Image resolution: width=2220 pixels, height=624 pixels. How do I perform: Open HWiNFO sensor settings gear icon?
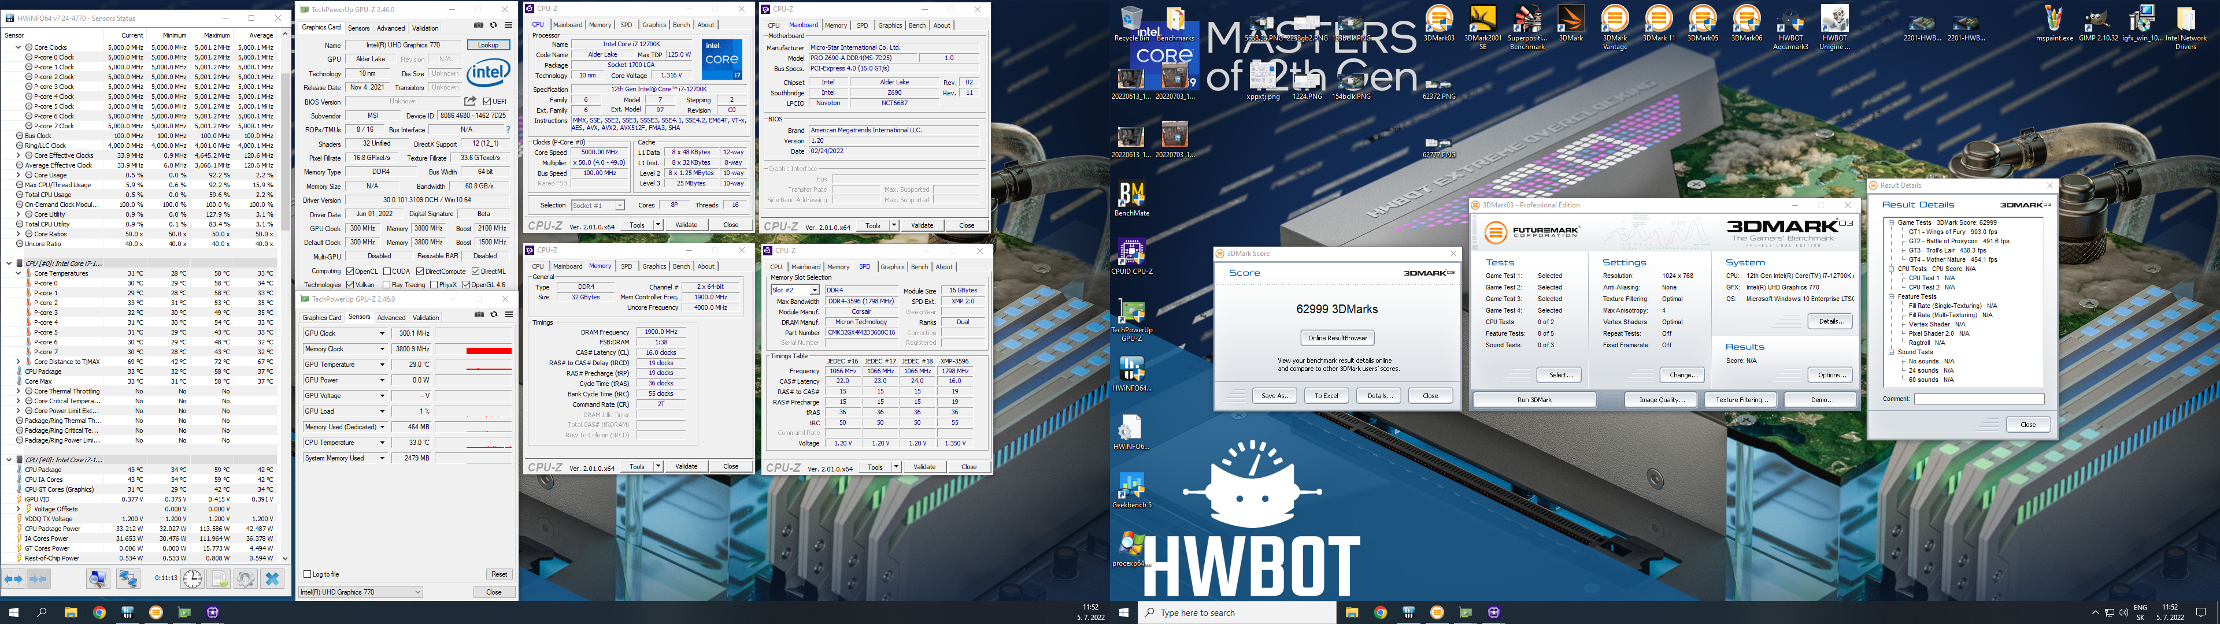pyautogui.click(x=246, y=579)
